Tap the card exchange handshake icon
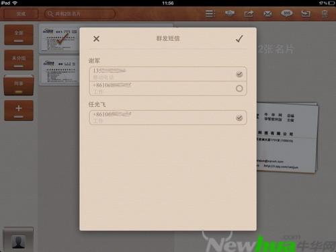The width and height of the screenshot is (336, 252). coord(230,13)
